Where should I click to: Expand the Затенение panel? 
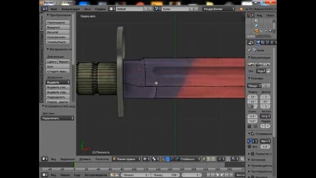tap(257, 160)
